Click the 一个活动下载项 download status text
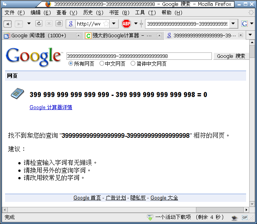The image size is (257, 224). coord(189,217)
